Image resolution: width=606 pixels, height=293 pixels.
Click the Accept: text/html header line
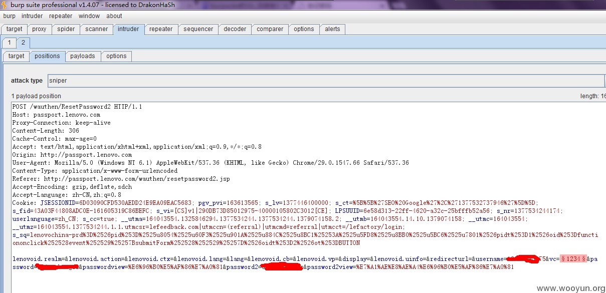click(137, 147)
